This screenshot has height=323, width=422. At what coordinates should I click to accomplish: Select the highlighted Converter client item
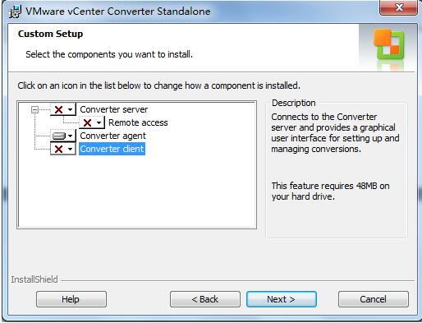click(112, 149)
